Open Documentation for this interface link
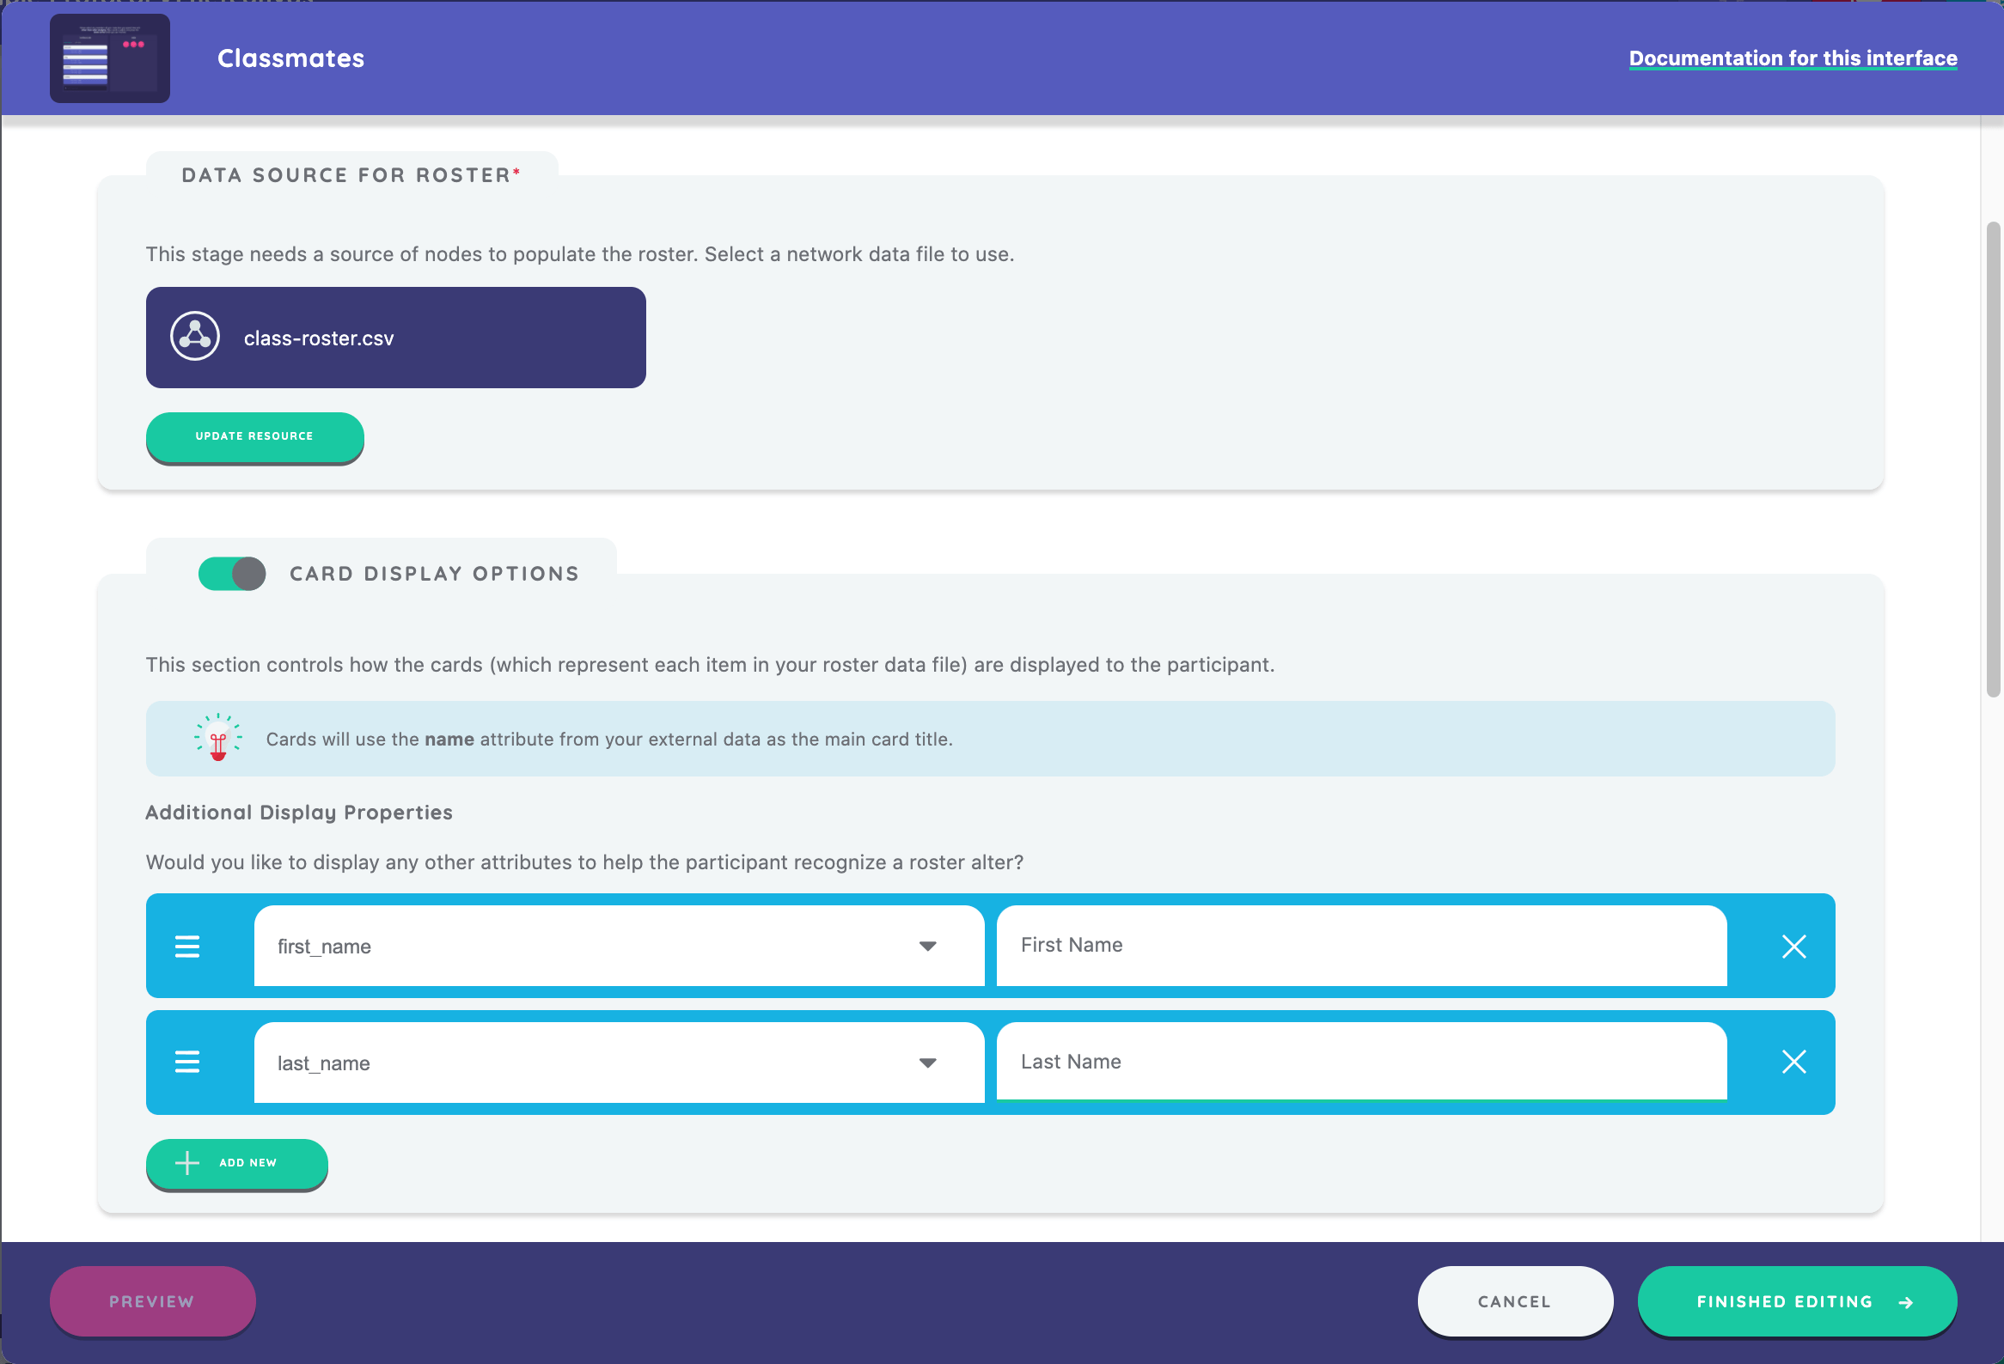 1792,58
